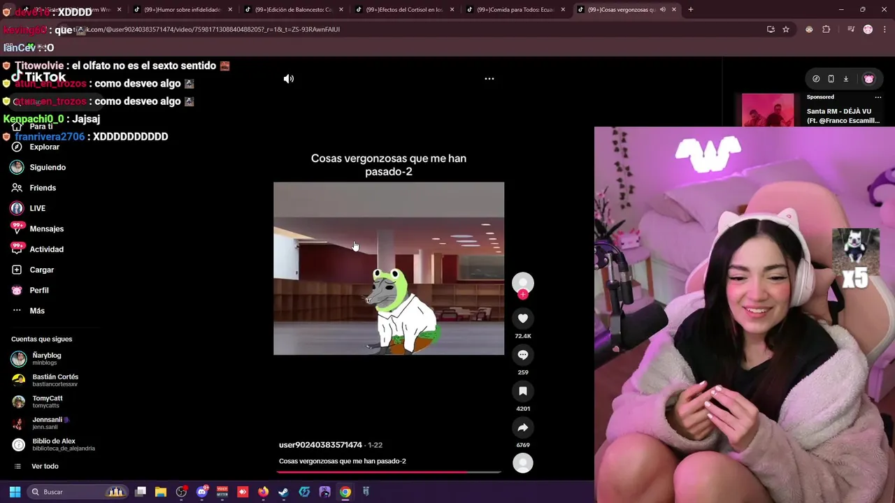Click the Chrome taskbar icon

(x=345, y=492)
